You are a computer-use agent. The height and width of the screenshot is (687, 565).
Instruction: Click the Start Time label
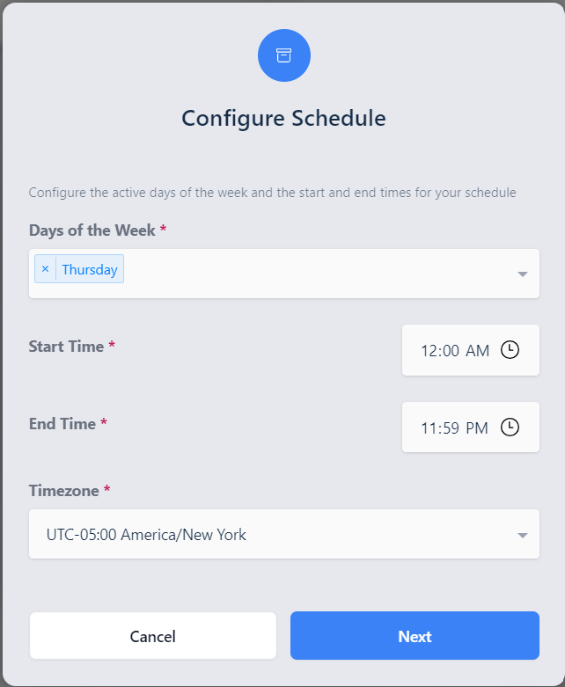point(67,347)
